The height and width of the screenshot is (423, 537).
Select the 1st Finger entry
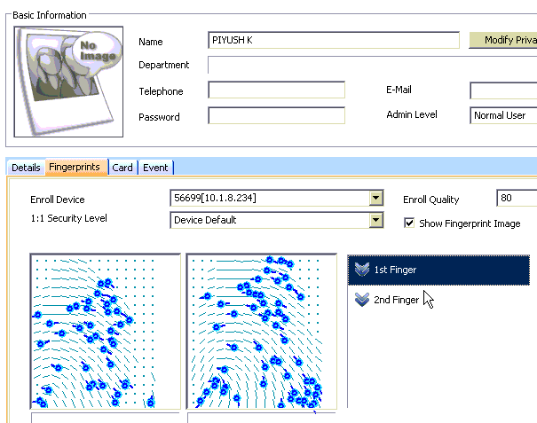click(441, 270)
